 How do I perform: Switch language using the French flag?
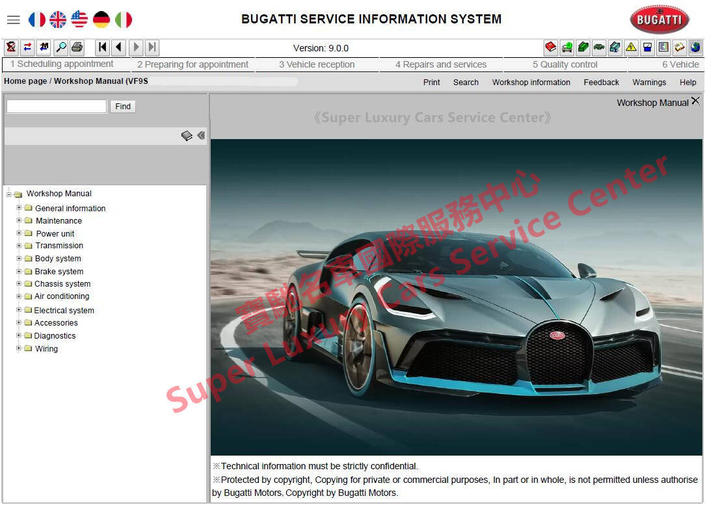coord(37,19)
